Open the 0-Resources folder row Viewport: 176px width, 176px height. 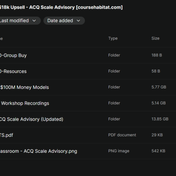(x=88, y=71)
